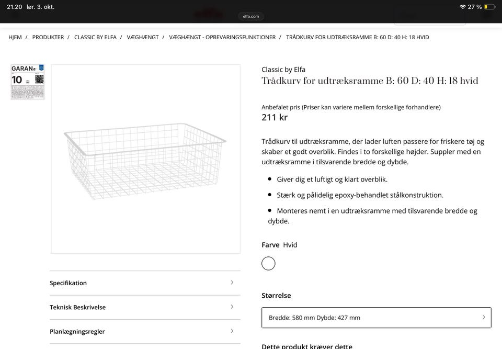Go to HJEM breadcrumb link
The image size is (502, 349).
[x=15, y=37]
